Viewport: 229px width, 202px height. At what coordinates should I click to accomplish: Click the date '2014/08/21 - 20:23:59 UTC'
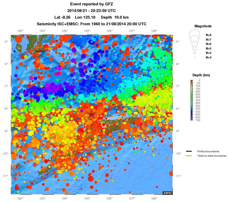91,11
